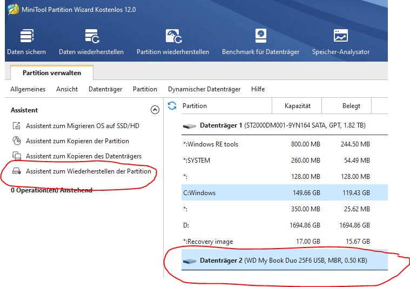Select the *:Recovery image partition
Image resolution: width=410 pixels, height=287 pixels.
click(x=285, y=242)
